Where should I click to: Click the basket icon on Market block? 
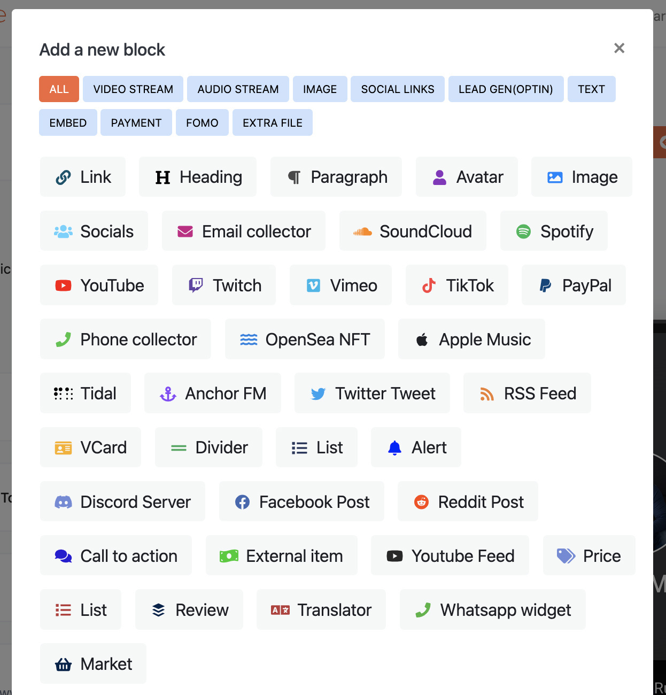pos(63,664)
